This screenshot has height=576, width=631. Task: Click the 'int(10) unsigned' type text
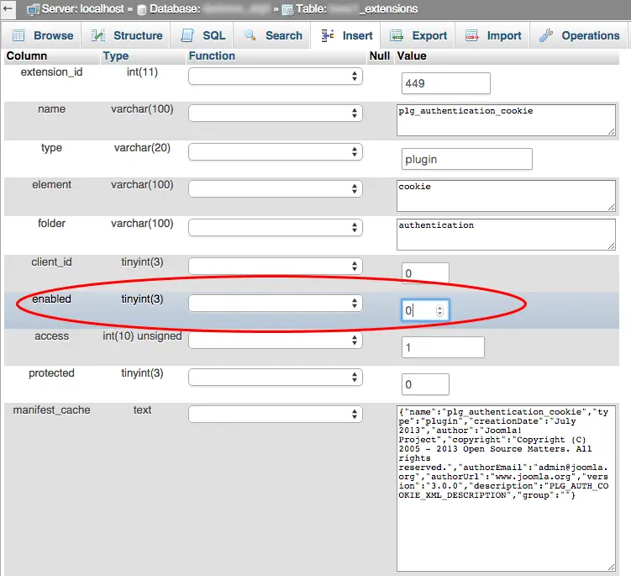point(142,336)
